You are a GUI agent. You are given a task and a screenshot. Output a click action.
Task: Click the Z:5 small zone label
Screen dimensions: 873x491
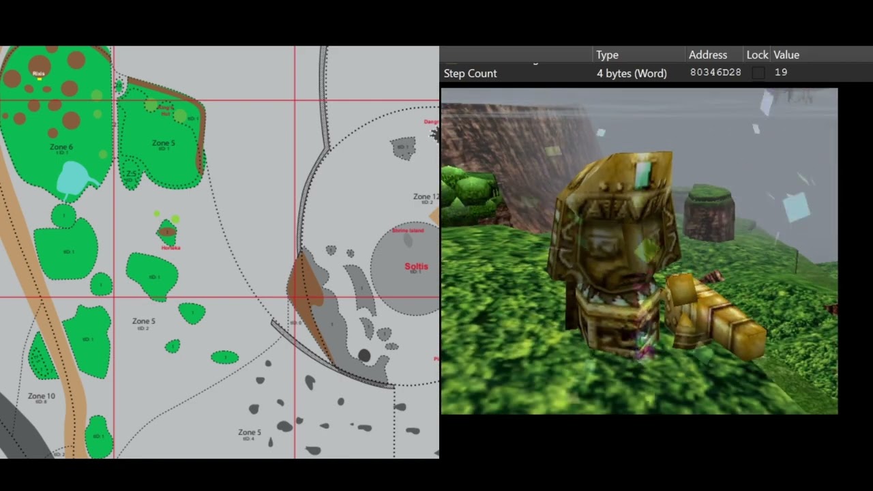[132, 175]
